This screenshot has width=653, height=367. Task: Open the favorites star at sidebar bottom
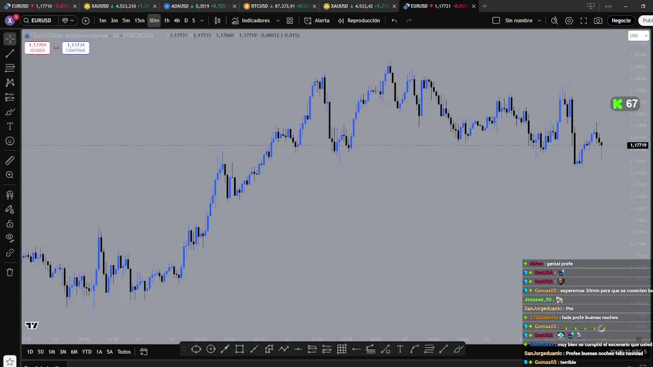pyautogui.click(x=10, y=362)
